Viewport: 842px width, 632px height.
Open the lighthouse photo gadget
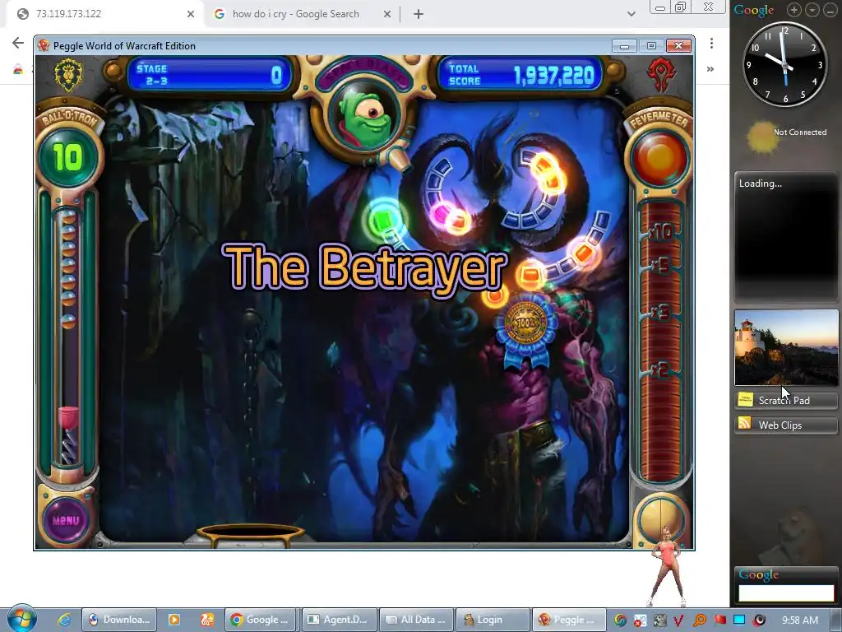tap(786, 348)
